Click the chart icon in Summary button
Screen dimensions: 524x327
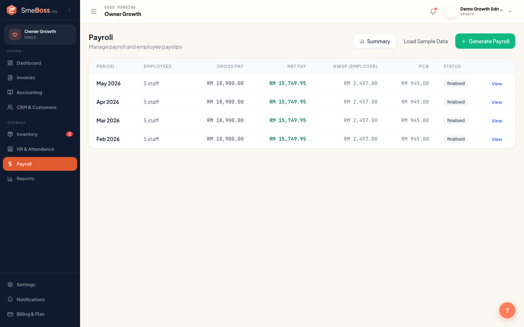point(362,41)
